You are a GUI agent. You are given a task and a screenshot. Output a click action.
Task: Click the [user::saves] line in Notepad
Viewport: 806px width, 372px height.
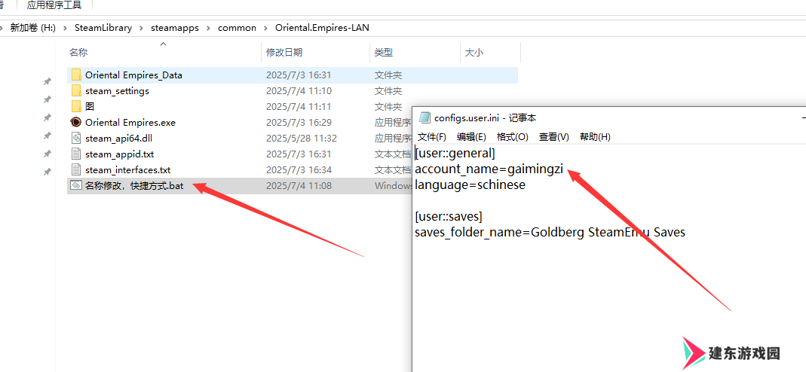(x=449, y=217)
